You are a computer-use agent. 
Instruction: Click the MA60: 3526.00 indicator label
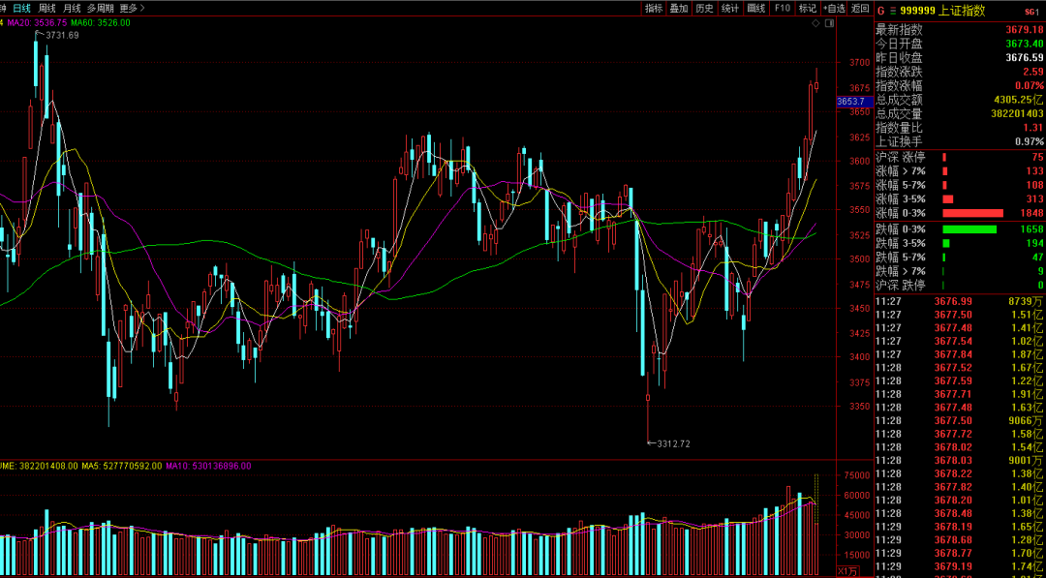click(x=101, y=22)
